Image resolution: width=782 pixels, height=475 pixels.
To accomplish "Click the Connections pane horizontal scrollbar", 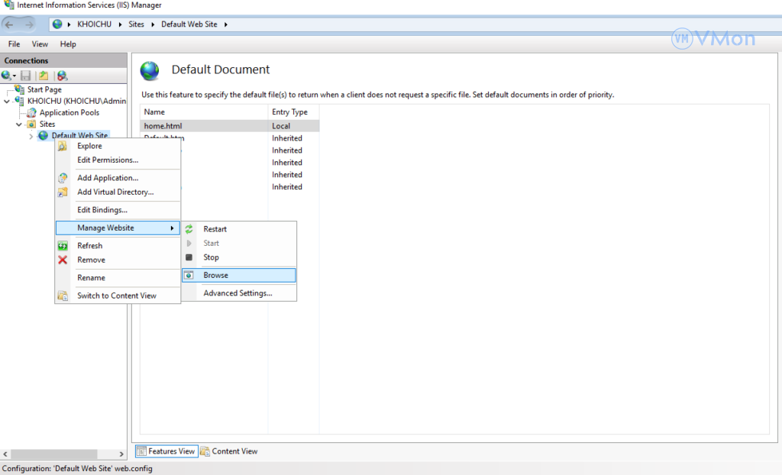I will click(x=63, y=454).
